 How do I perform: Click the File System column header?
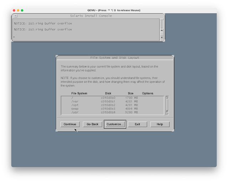(79, 93)
